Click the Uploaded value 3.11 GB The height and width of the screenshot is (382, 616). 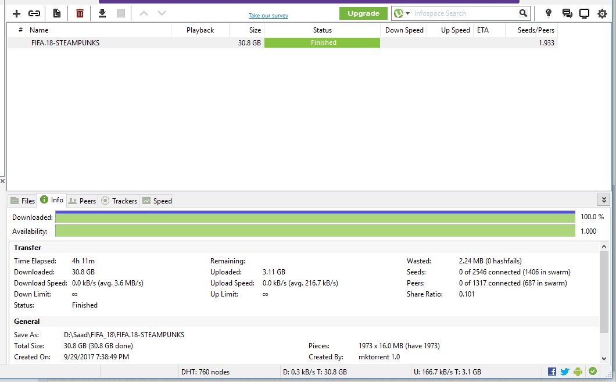(274, 272)
